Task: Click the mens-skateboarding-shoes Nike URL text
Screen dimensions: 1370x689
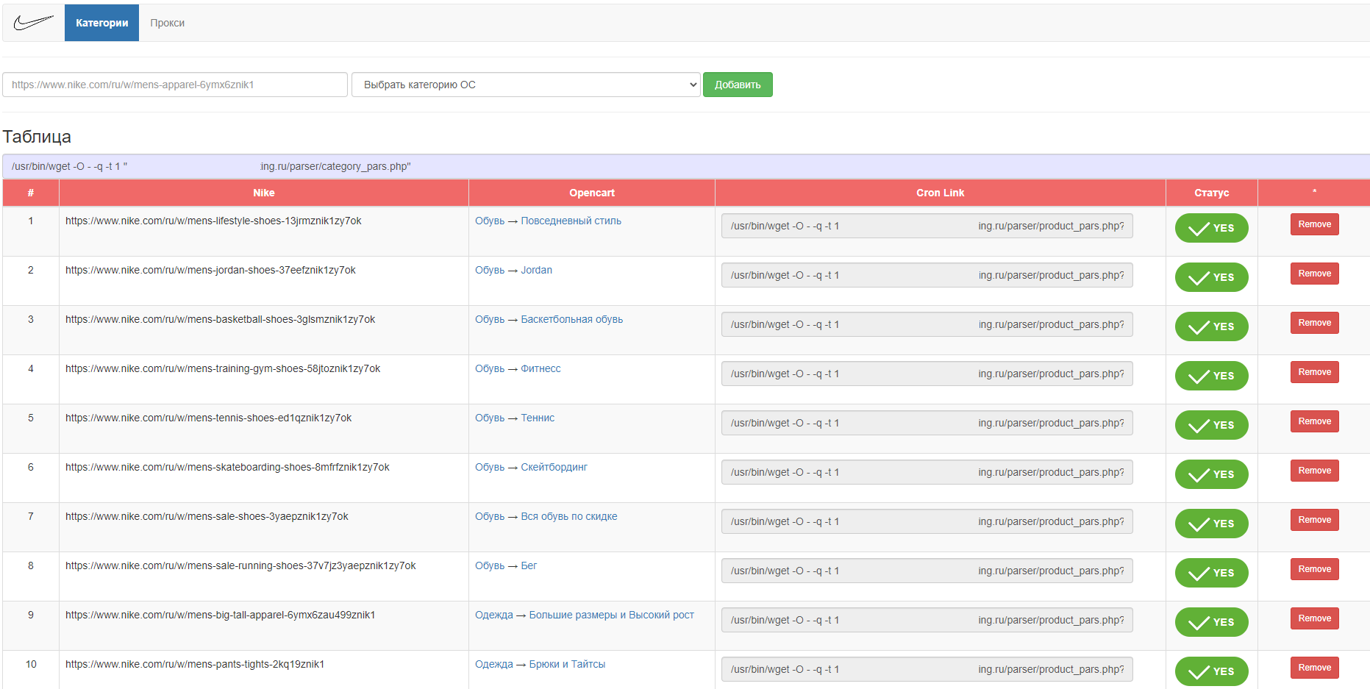Action: point(227,467)
